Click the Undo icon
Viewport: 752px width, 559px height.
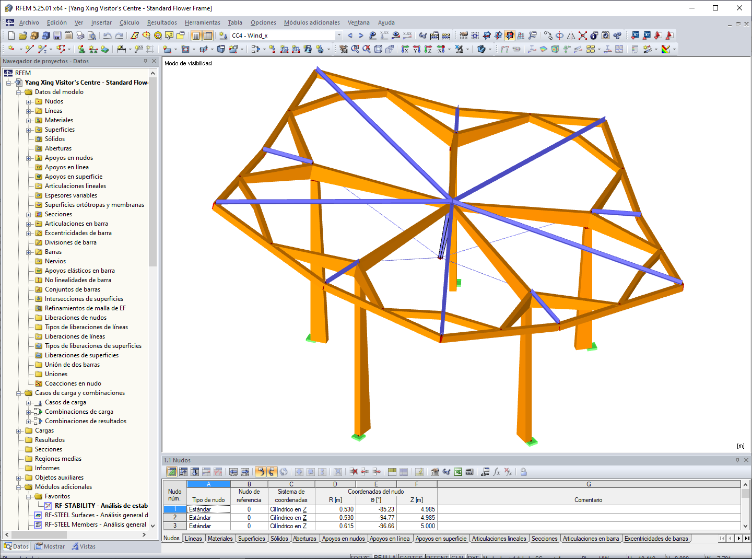tap(108, 36)
